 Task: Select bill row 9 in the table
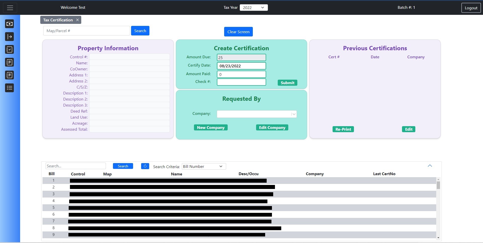point(239,235)
